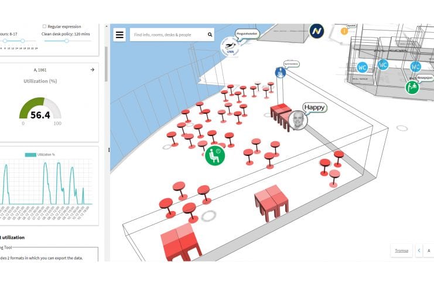
Task: Click the orange info marker icon
Action: pos(344,31)
